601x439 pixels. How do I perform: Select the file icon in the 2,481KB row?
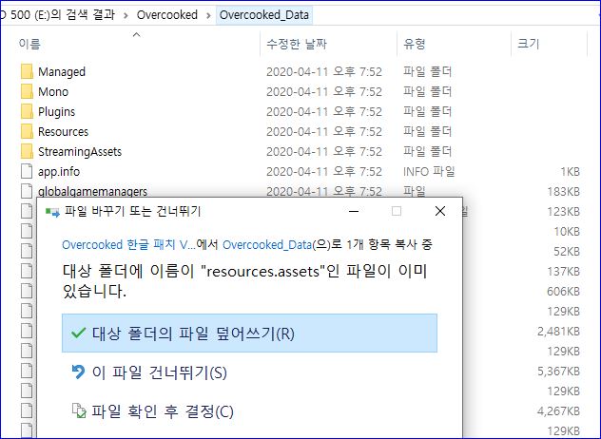tap(27, 331)
